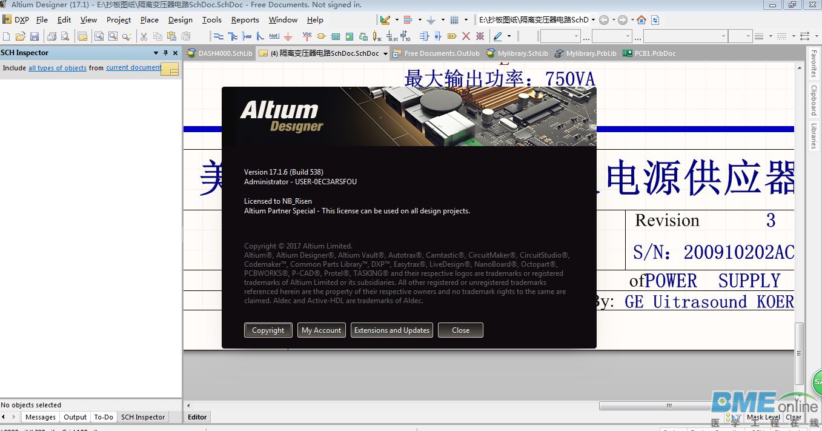Click the Home page icon
822x431 pixels.
coord(641,19)
